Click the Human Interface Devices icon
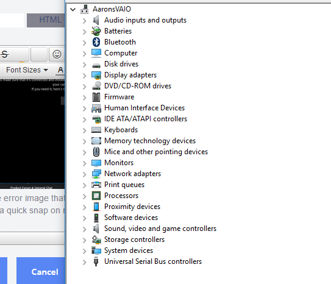Image resolution: width=331 pixels, height=284 pixels. point(96,108)
